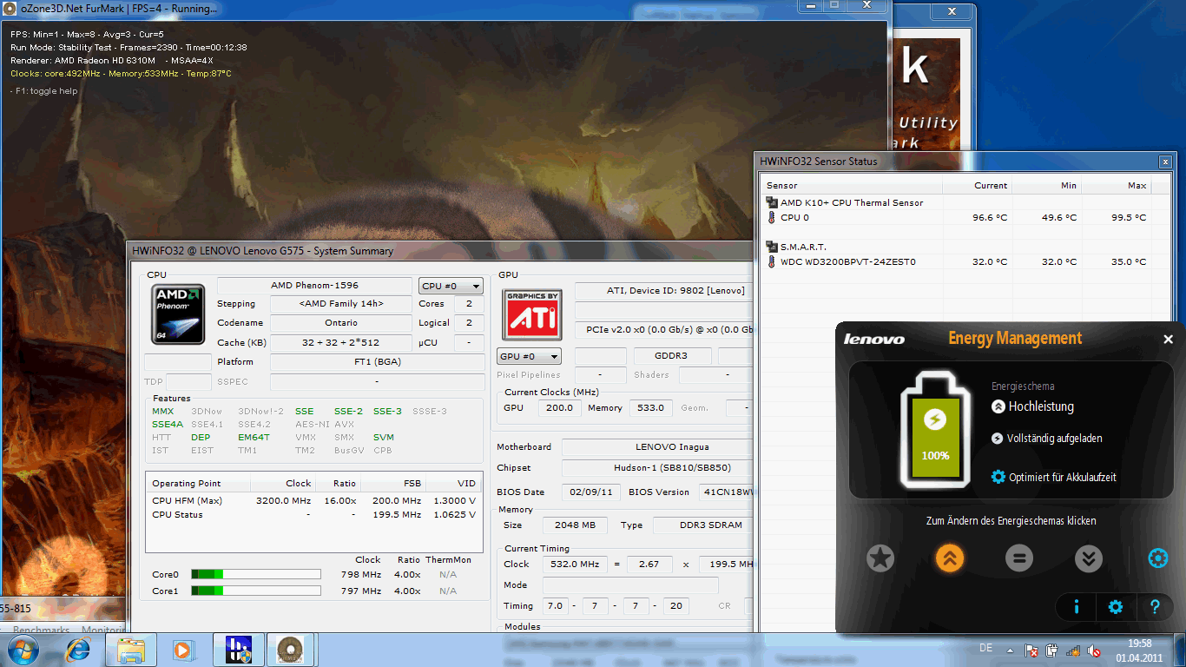Image resolution: width=1186 pixels, height=667 pixels.
Task: Close the Lenovo Energy Management panel
Action: [1168, 340]
